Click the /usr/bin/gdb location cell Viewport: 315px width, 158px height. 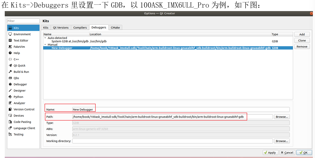pyautogui.click(x=98, y=41)
